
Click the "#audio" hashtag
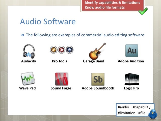coord(123,107)
